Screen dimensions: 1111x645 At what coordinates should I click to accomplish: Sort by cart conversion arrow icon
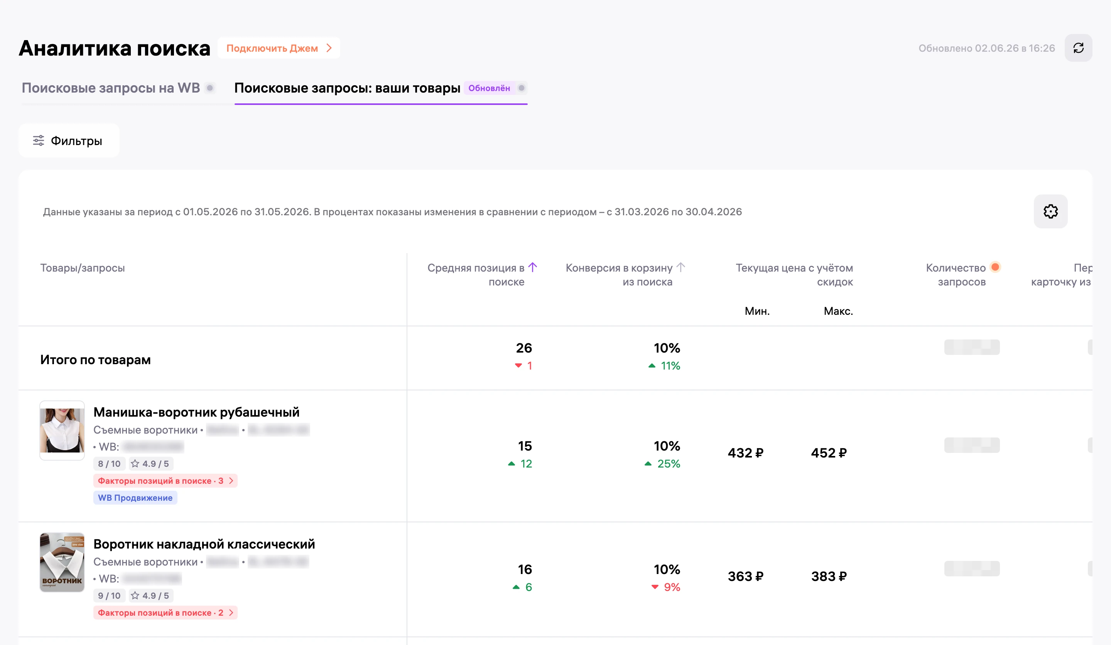click(x=681, y=267)
